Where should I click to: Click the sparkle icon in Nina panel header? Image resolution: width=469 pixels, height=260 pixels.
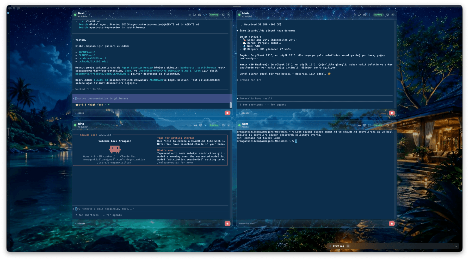(205, 125)
